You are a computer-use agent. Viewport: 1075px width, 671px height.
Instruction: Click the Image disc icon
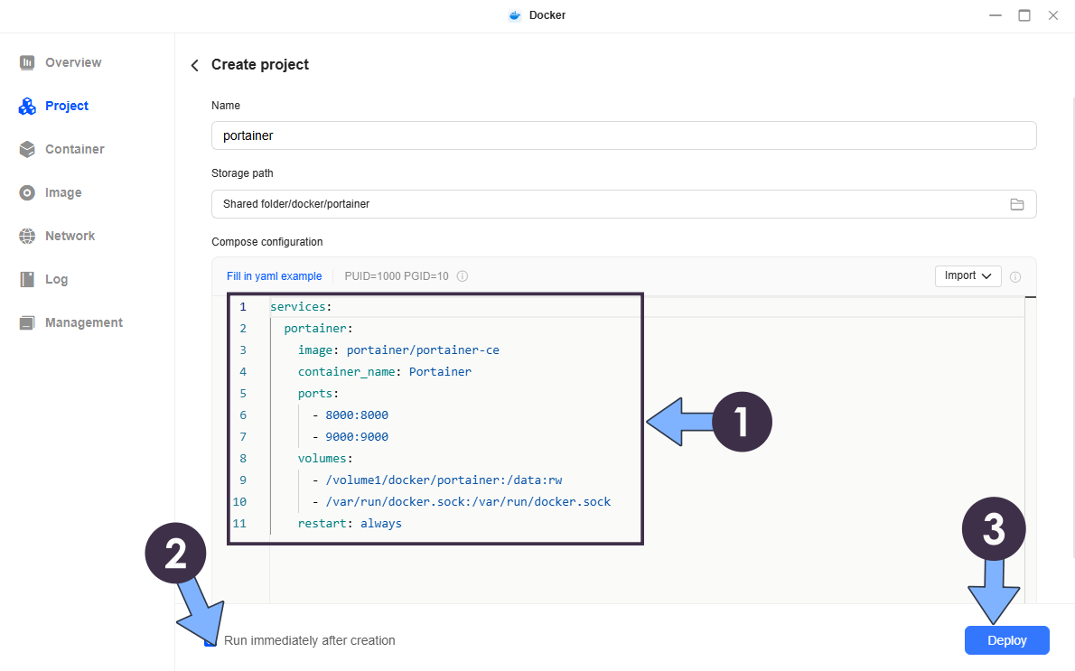coord(27,192)
